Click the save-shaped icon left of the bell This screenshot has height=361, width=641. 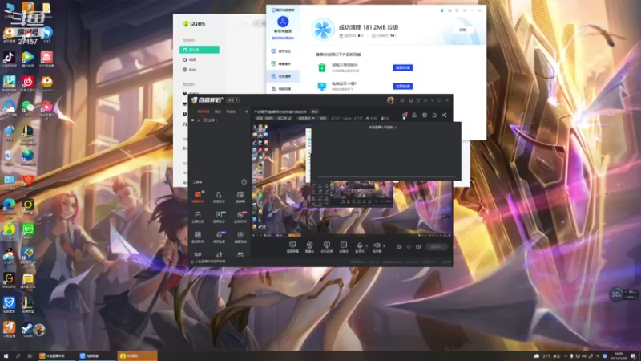pos(425,115)
